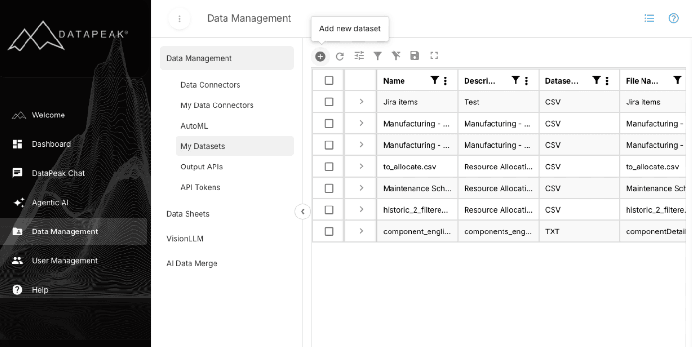Image resolution: width=692 pixels, height=347 pixels.
Task: Select Data Management in the dark sidebar
Action: coord(73,231)
